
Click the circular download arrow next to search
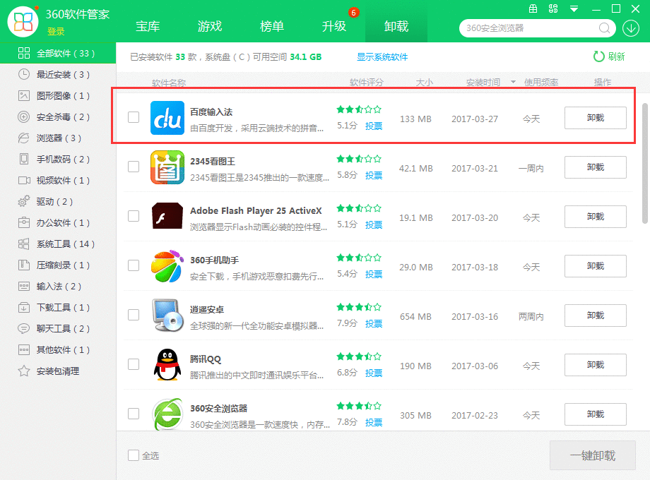[x=632, y=28]
